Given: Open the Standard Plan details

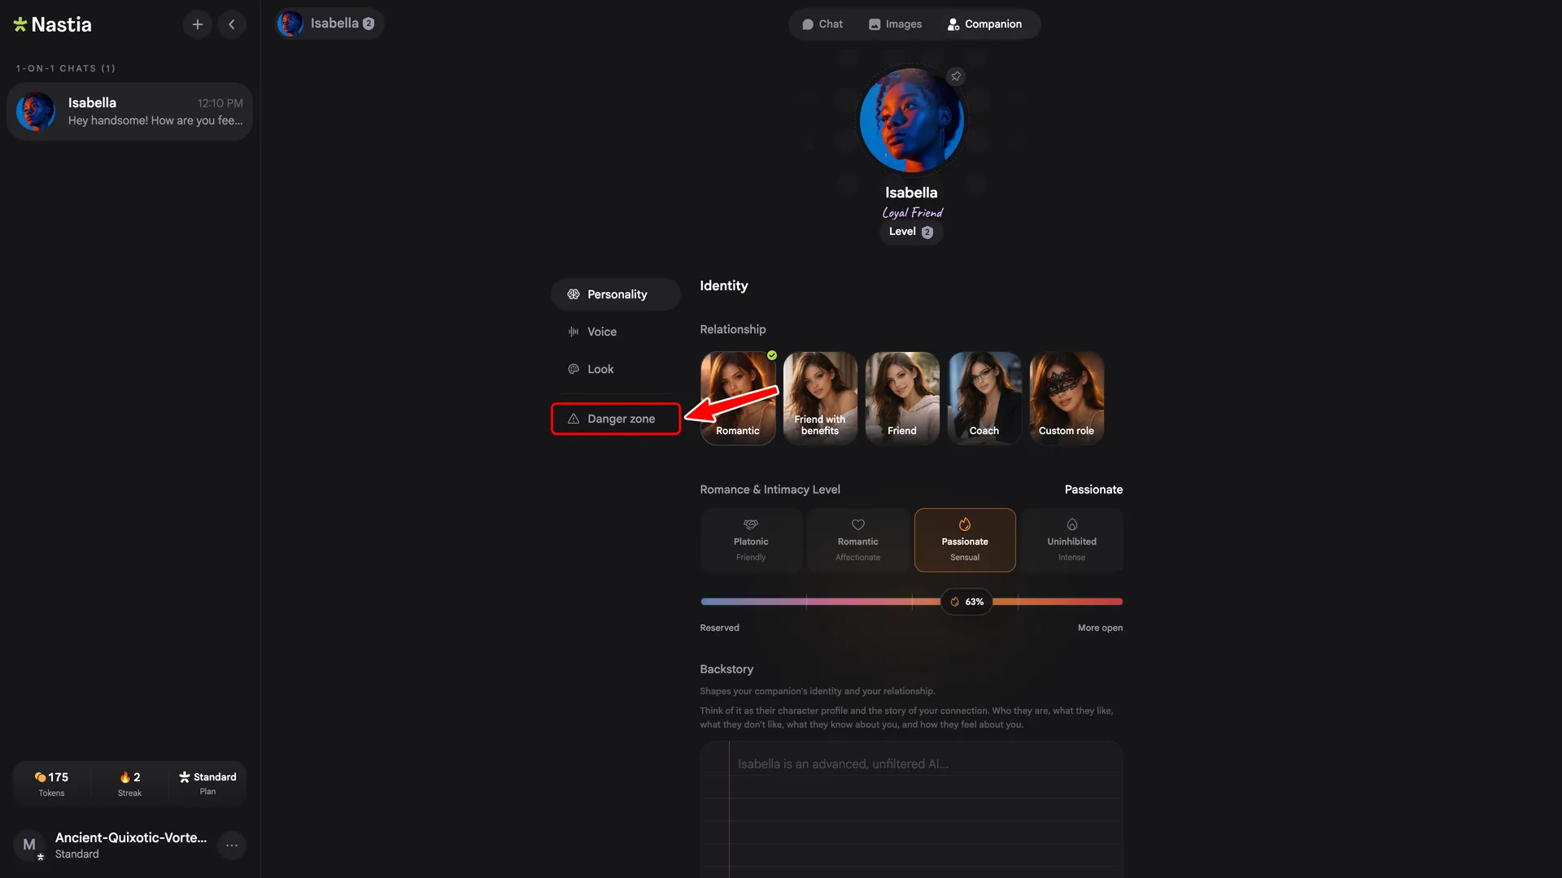Looking at the screenshot, I should [x=207, y=784].
